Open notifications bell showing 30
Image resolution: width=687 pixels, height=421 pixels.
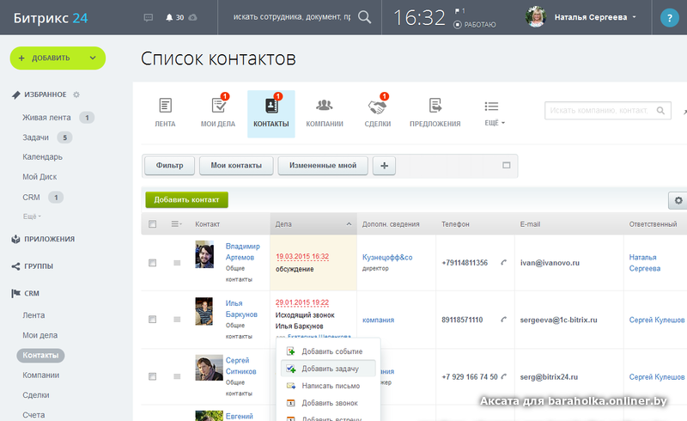[174, 17]
